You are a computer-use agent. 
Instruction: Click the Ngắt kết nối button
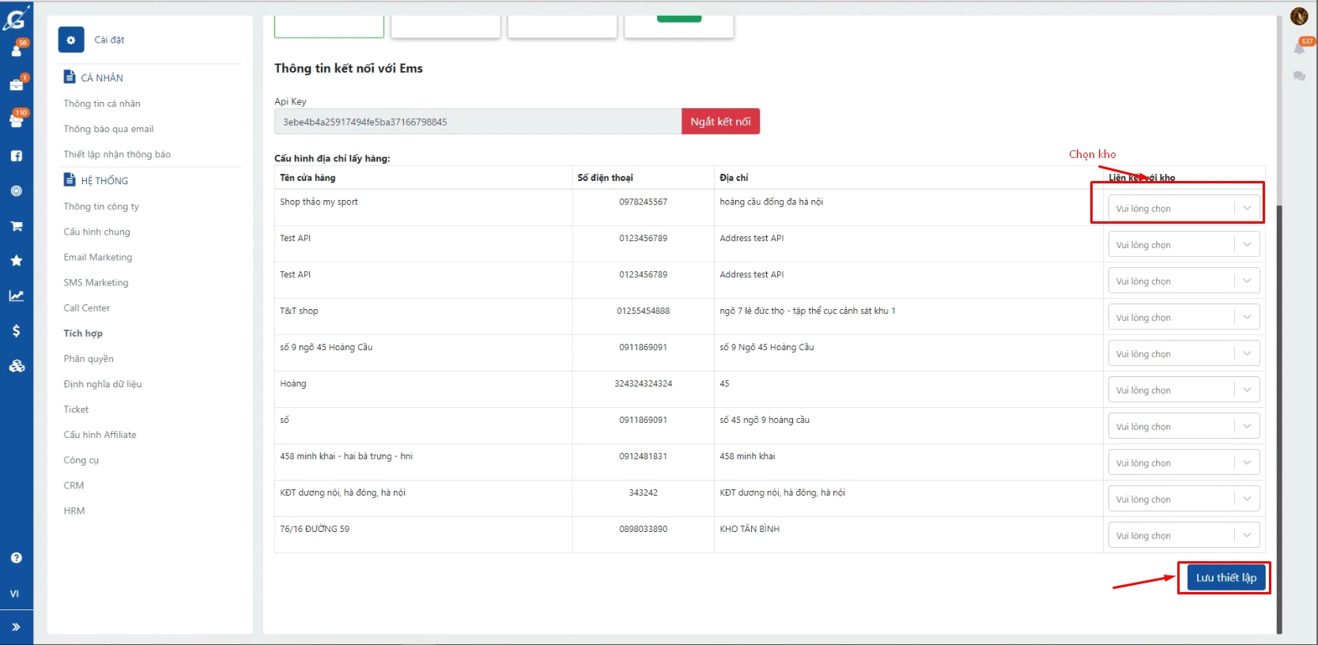click(x=720, y=122)
